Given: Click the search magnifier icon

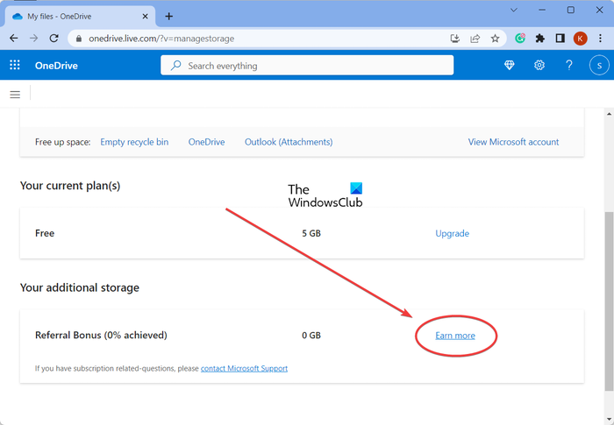Looking at the screenshot, I should (175, 65).
